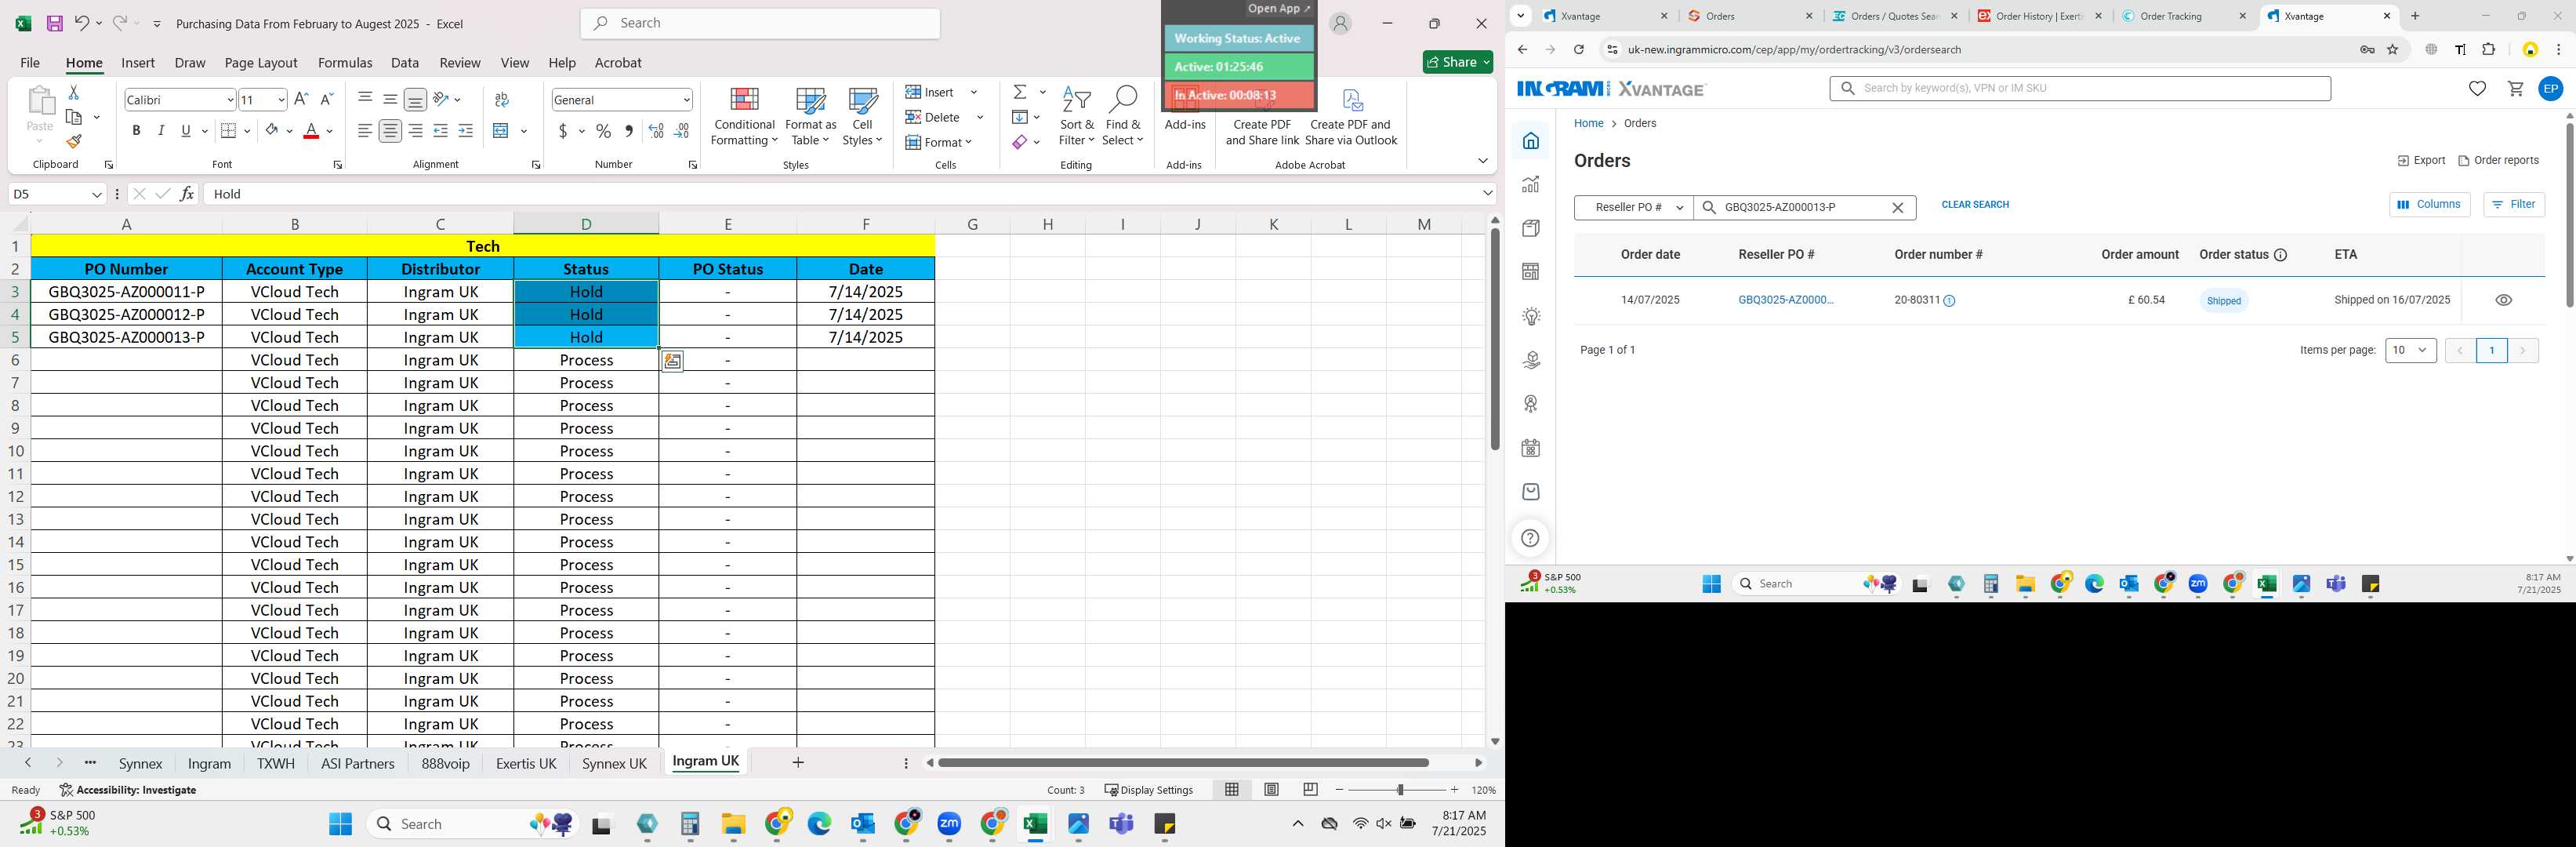Image resolution: width=2576 pixels, height=847 pixels.
Task: Open fill color dropdown arrow
Action: [x=289, y=131]
